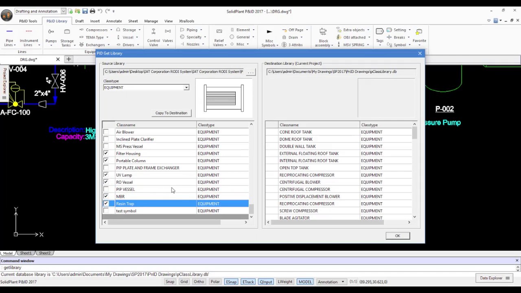Open the Block assembly tool
Screen dimensions: 521x293
click(324, 37)
